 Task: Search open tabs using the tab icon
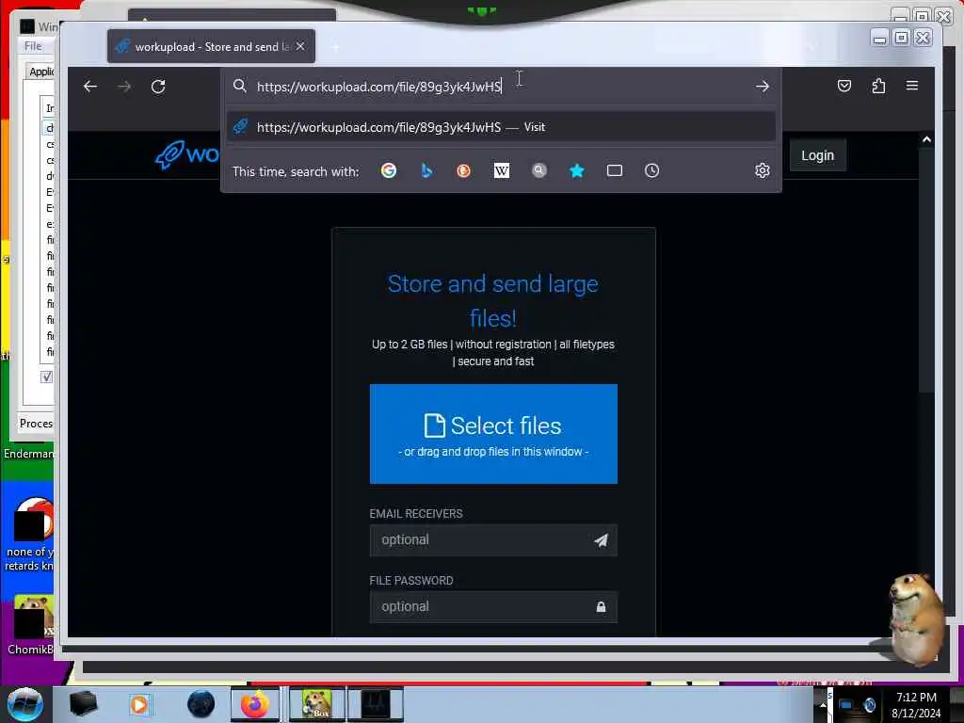[614, 171]
